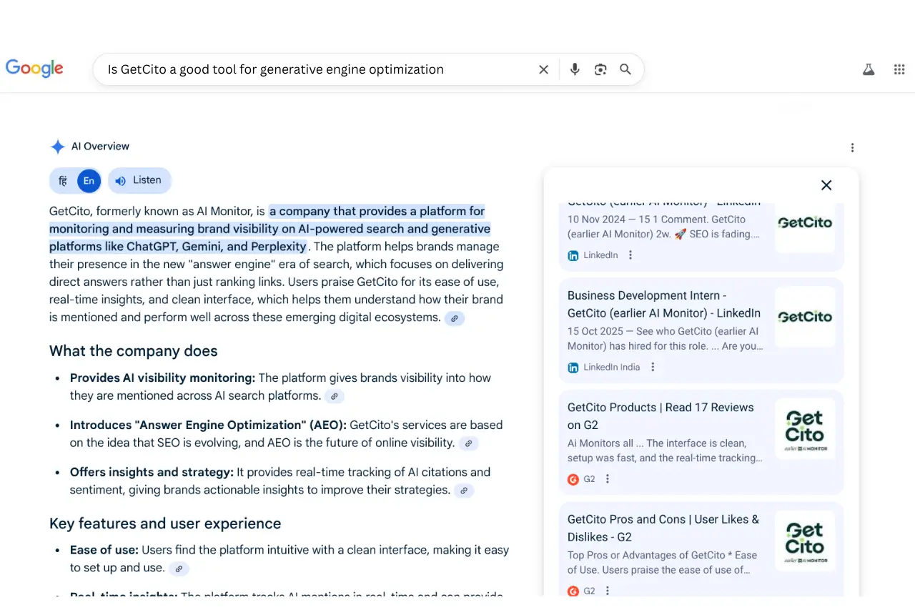This screenshot has height=610, width=915.
Task: Click the citation icon beside AI visibility monitoring bullet
Action: (334, 395)
